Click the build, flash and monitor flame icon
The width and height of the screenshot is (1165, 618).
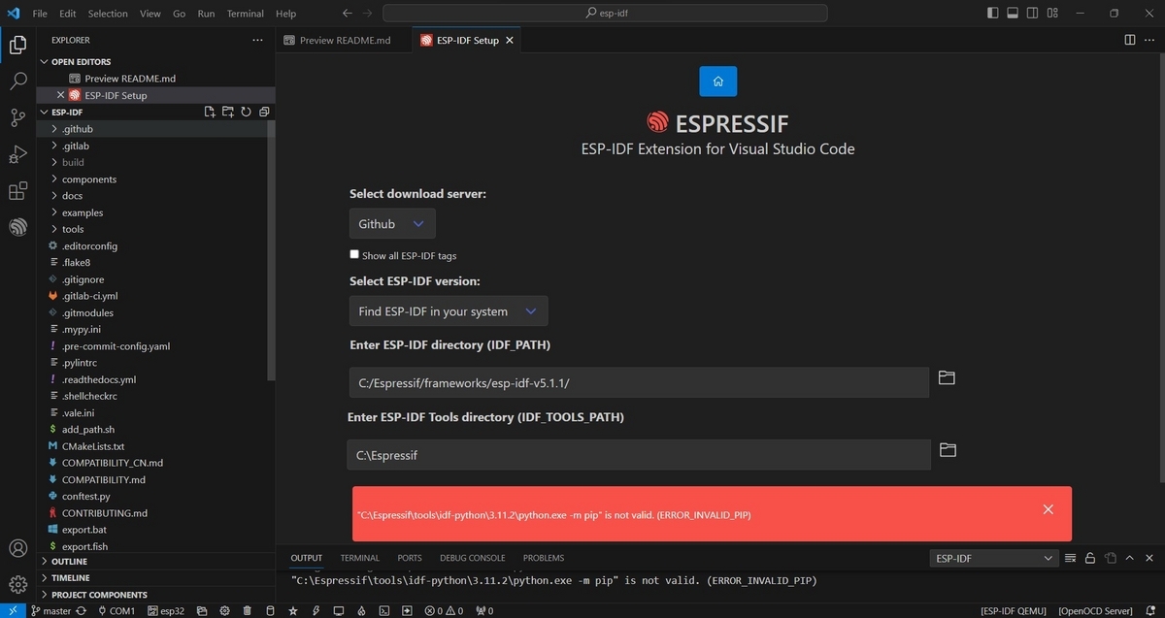pos(361,611)
